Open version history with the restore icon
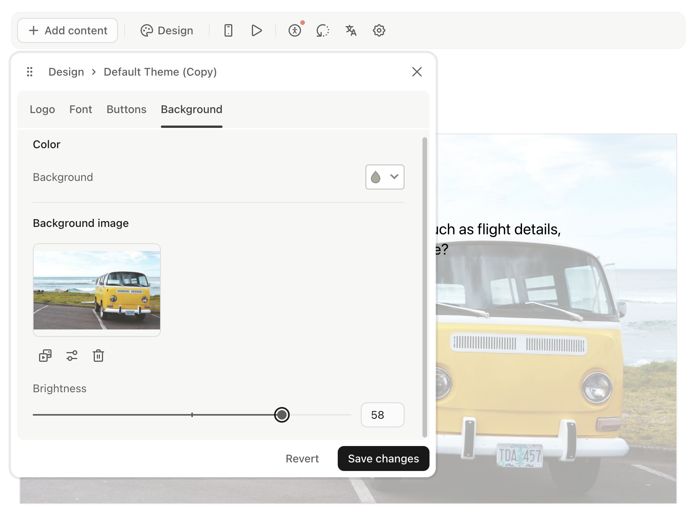The height and width of the screenshot is (524, 695). point(323,30)
